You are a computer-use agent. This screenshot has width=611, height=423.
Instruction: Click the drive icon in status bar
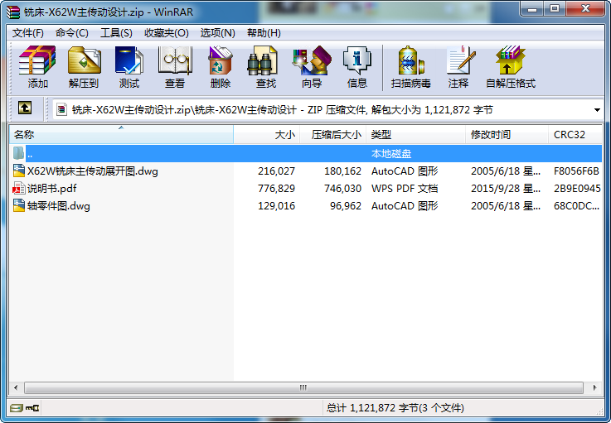17,408
